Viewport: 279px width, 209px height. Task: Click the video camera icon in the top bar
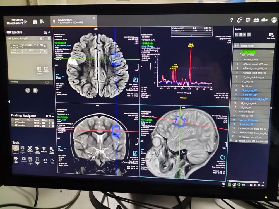(264, 20)
